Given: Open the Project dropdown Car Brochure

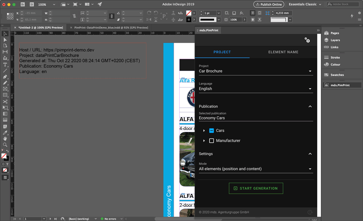Looking at the screenshot, I should [256, 71].
